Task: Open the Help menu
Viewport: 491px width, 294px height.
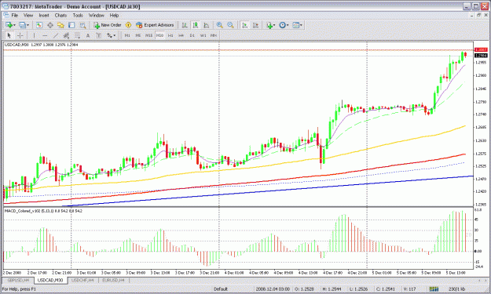Action: point(114,15)
